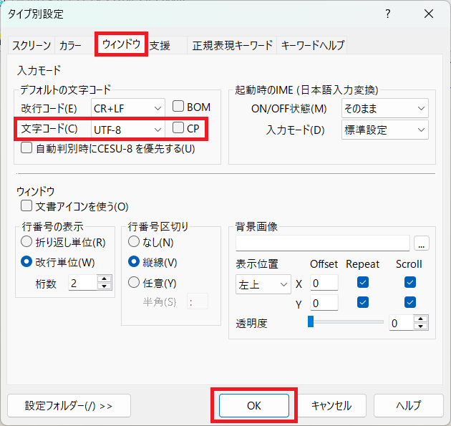Click the browse button for background image
This screenshot has height=426, width=451.
pos(422,243)
